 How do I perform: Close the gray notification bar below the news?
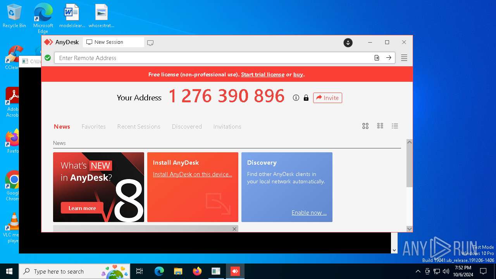(x=234, y=229)
